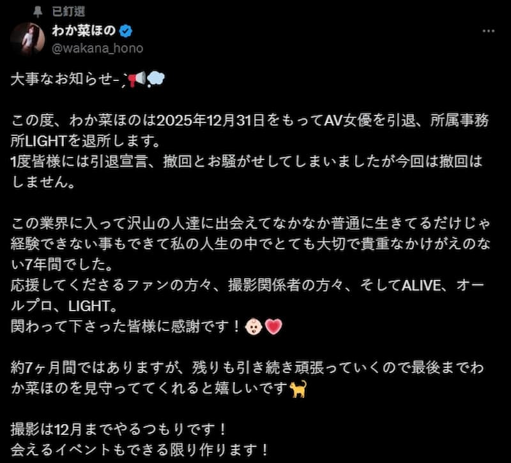Click the 已釘選 pinned label
The width and height of the screenshot is (511, 463).
pos(69,11)
